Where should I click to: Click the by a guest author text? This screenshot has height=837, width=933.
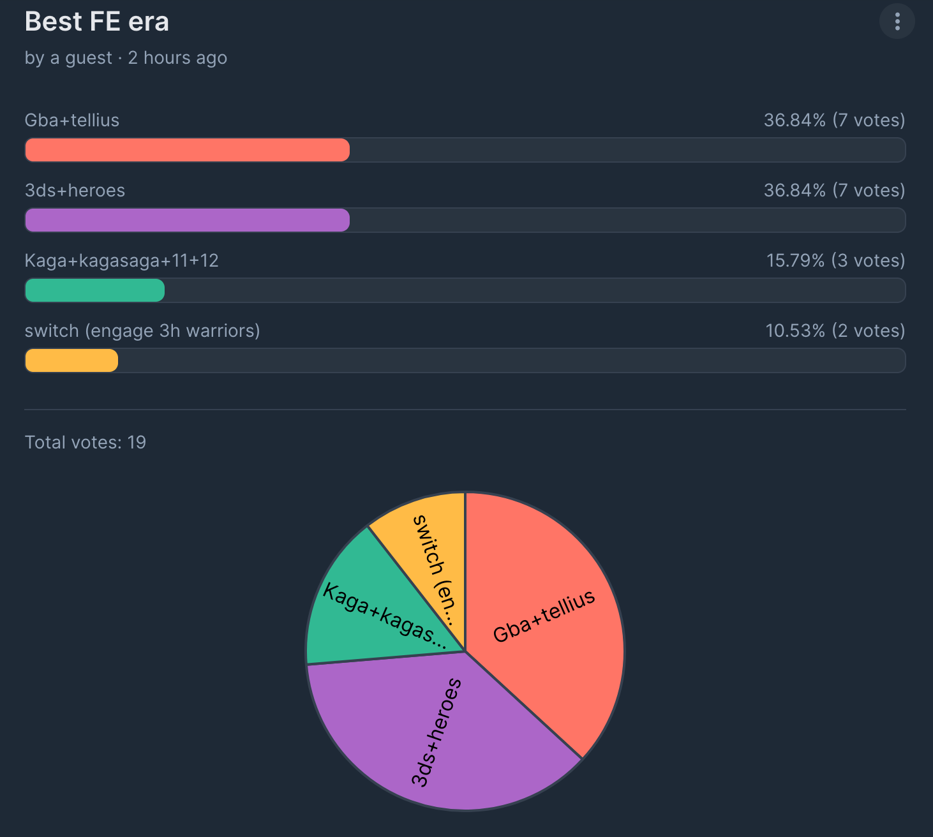click(x=68, y=58)
